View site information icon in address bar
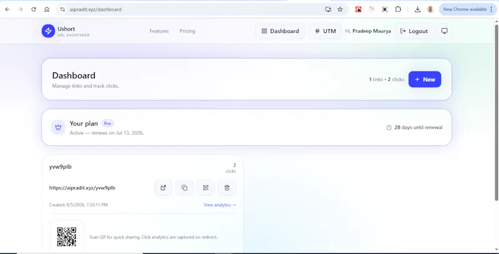 (x=63, y=9)
